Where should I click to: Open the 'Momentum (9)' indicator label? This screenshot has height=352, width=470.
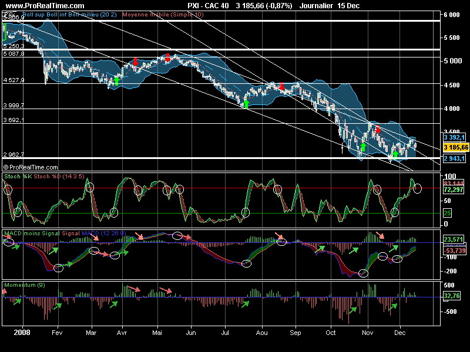(x=25, y=285)
